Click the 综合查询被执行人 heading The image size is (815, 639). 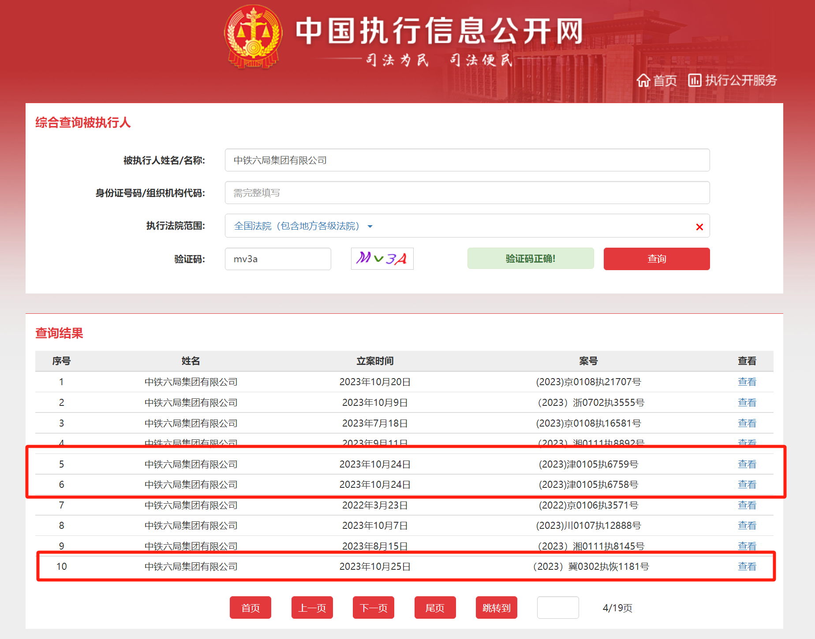point(83,123)
